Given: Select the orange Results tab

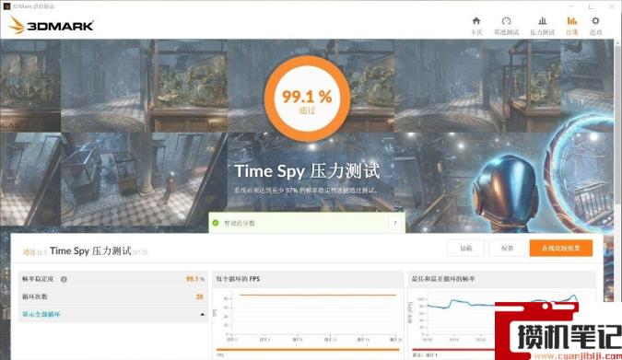Looking at the screenshot, I should tap(572, 26).
